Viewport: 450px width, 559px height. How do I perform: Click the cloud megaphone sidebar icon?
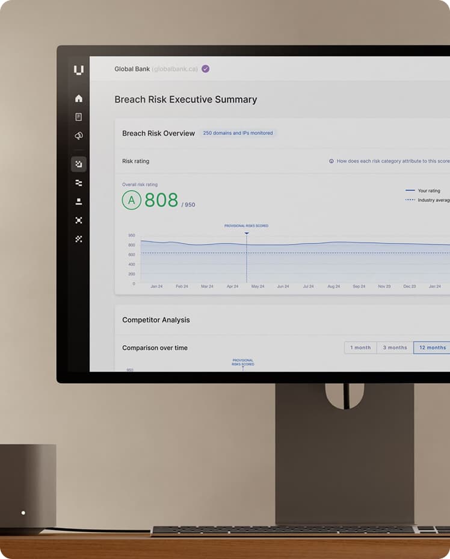[x=79, y=136]
